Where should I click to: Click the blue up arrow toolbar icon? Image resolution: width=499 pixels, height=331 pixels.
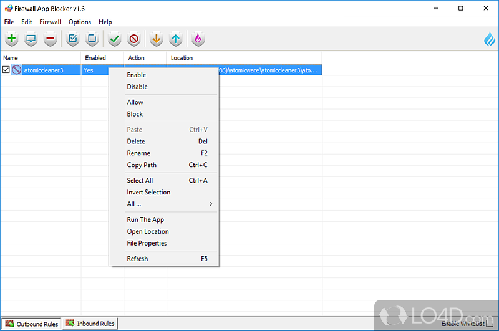176,39
